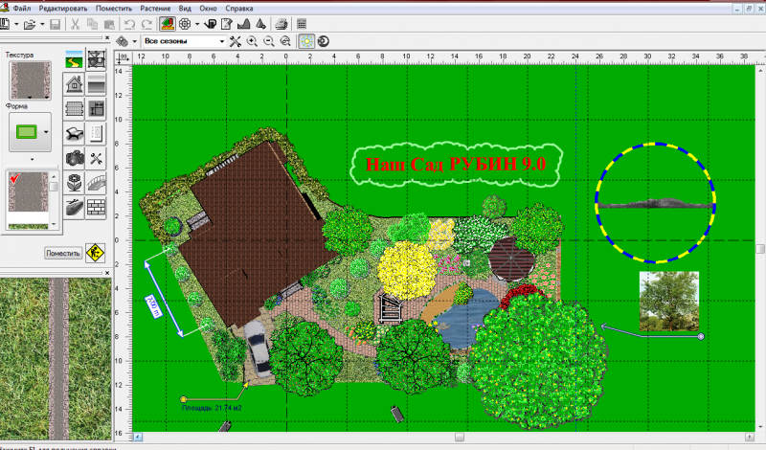This screenshot has width=766, height=450.
Task: Click texture list scroll down arrow
Action: (54, 224)
